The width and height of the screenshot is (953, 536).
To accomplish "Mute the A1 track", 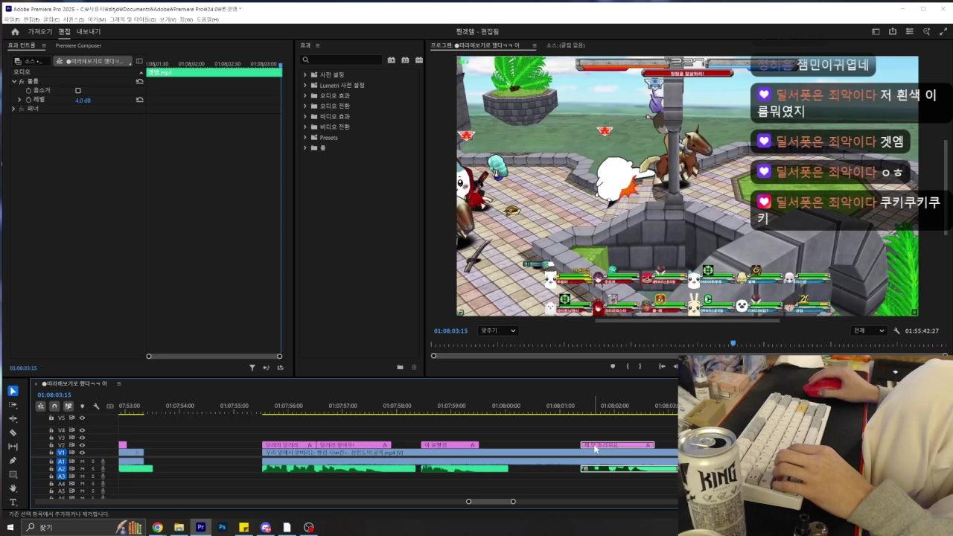I will (x=82, y=462).
